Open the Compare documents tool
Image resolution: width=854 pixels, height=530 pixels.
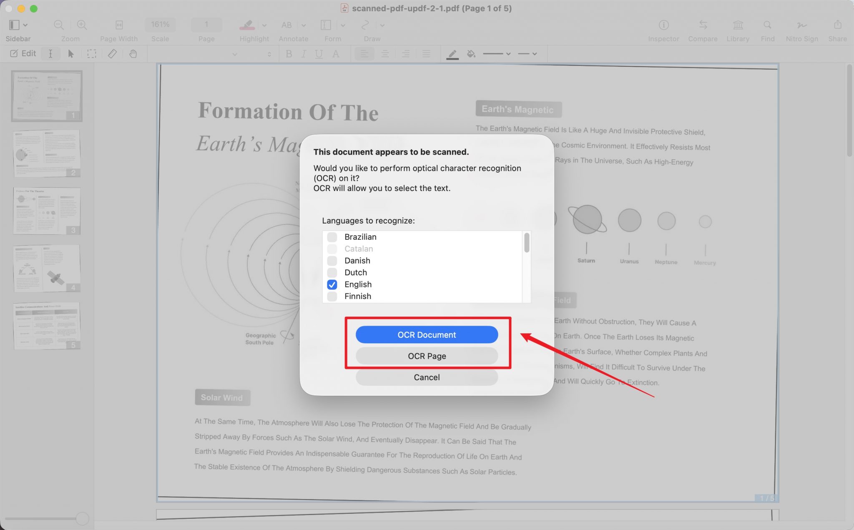[703, 25]
